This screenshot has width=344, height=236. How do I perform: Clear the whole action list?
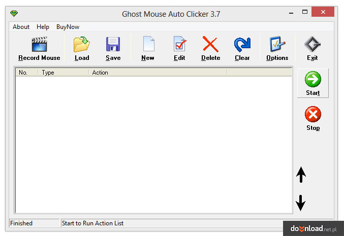[242, 49]
